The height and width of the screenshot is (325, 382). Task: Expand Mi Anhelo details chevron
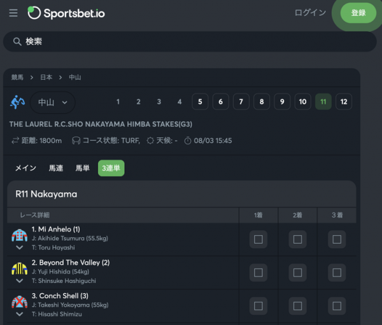point(19,247)
